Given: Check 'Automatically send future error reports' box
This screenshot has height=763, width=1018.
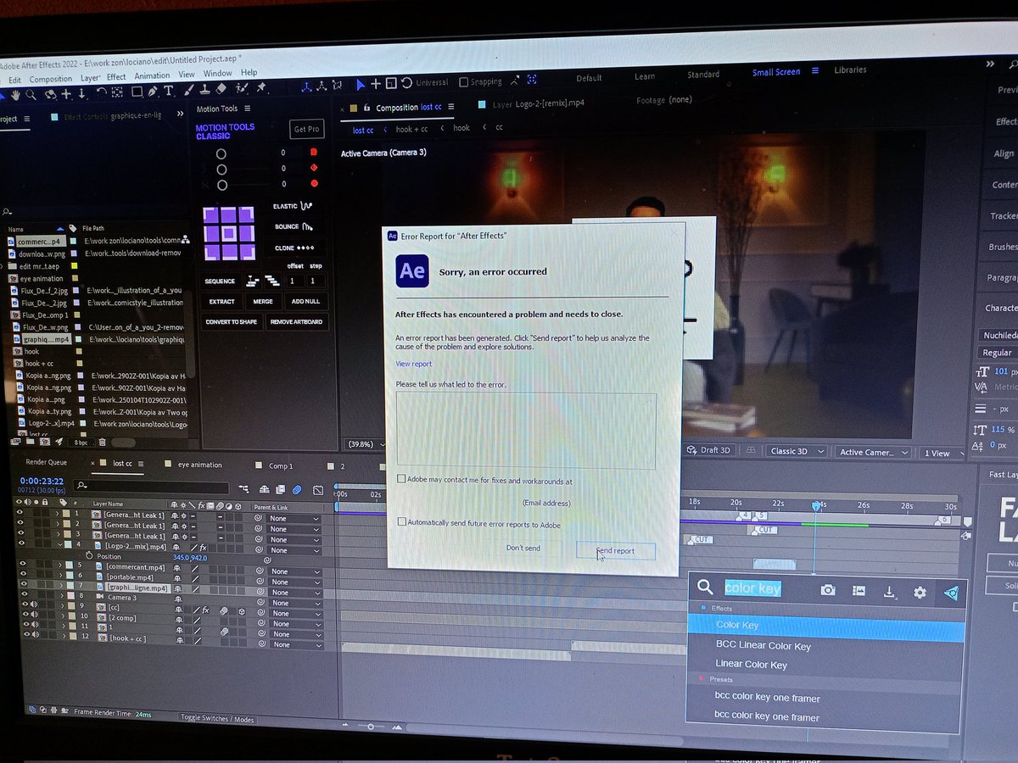Looking at the screenshot, I should pos(401,522).
